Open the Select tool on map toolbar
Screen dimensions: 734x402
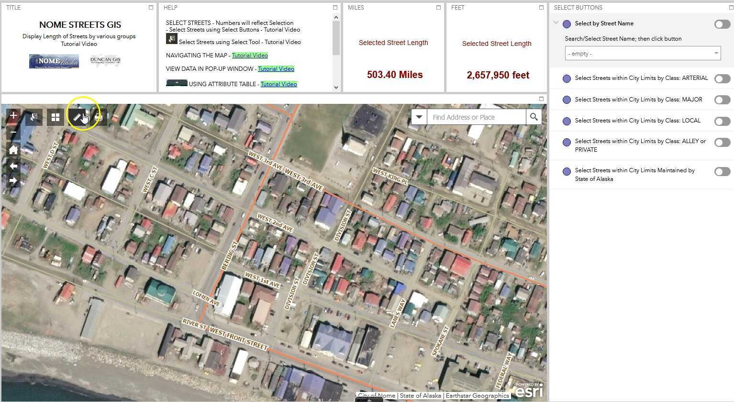click(x=34, y=117)
